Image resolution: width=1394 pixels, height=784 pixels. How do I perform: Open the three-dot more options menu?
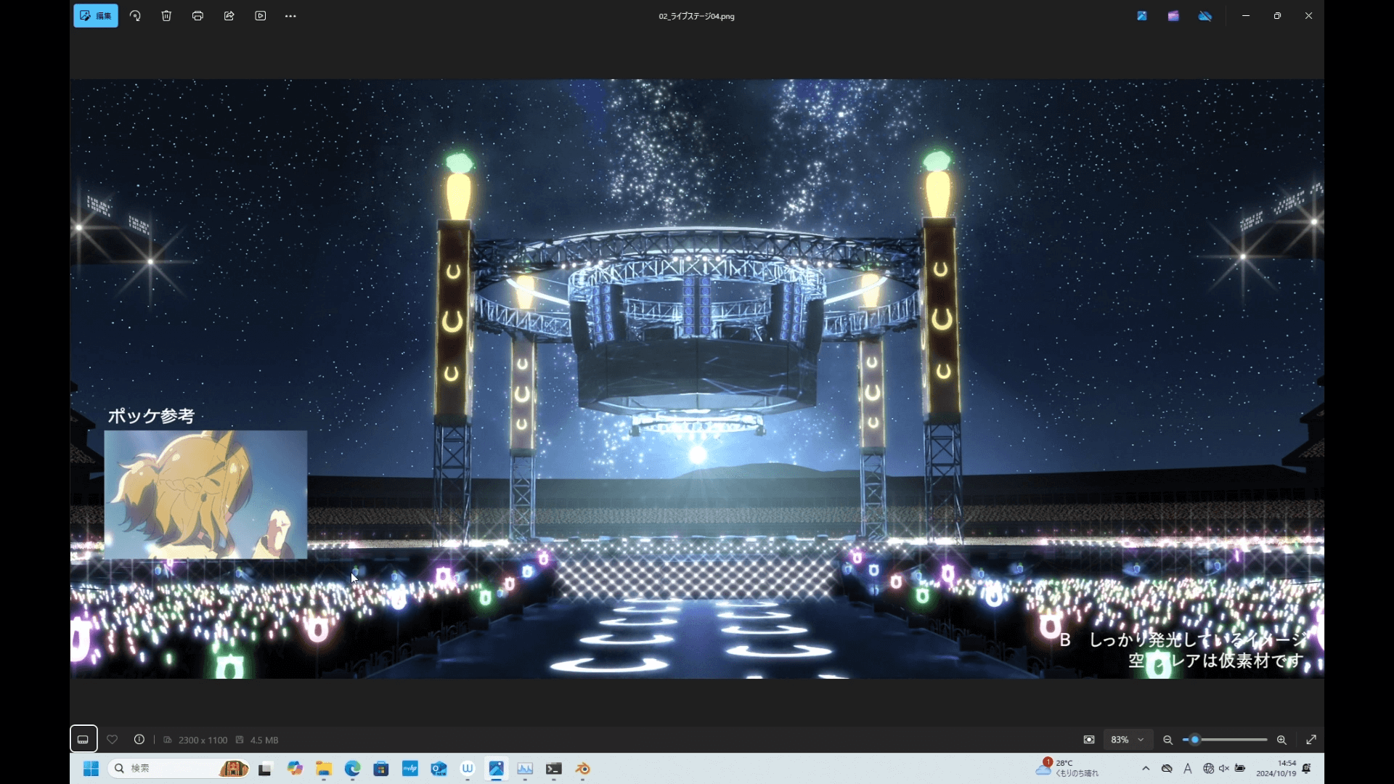coord(291,16)
